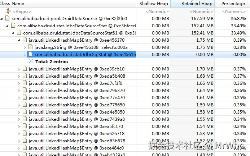Expand LinkedHashMap$Entry 0xed7cf3f0 node
Viewport: 250px width, 156px height.
coord(19,83)
